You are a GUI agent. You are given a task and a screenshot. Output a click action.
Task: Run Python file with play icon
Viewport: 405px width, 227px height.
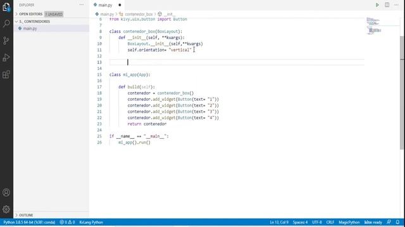(x=377, y=5)
